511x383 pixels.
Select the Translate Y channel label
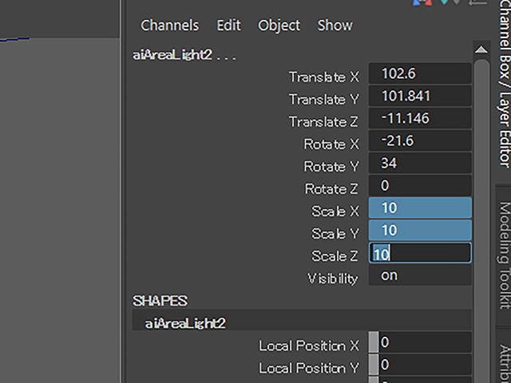[x=324, y=99]
